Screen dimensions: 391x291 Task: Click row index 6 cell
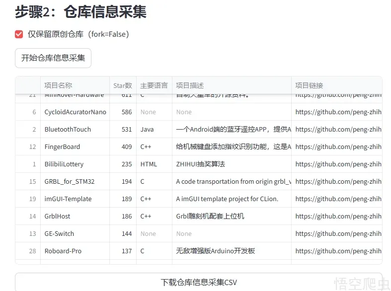tap(28, 112)
